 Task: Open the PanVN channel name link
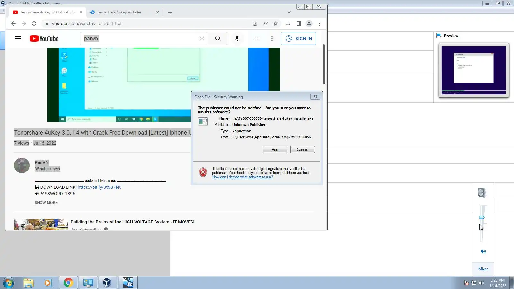(42, 162)
